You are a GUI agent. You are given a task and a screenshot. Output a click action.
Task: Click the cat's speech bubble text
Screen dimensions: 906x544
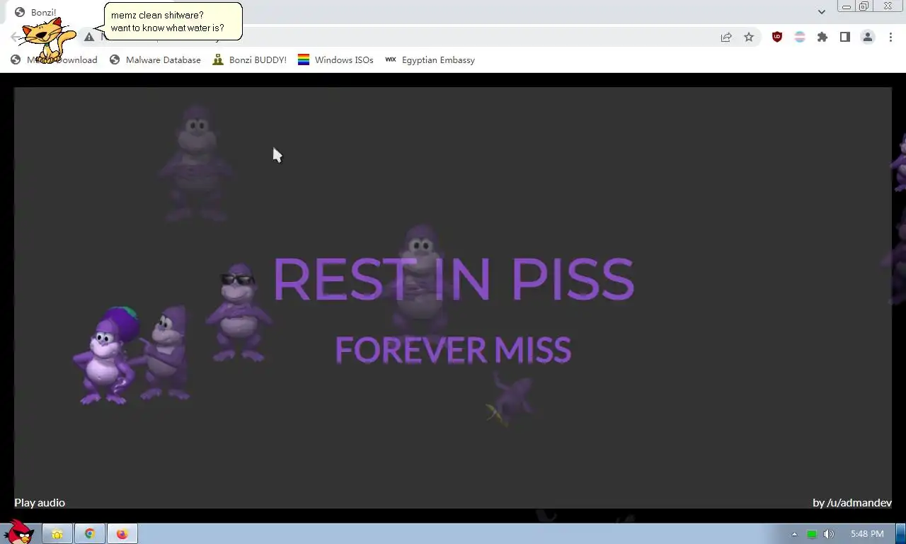[167, 22]
